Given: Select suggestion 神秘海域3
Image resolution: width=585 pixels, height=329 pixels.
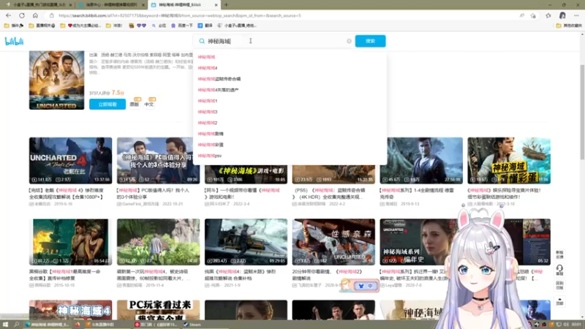Looking at the screenshot, I should point(208,112).
